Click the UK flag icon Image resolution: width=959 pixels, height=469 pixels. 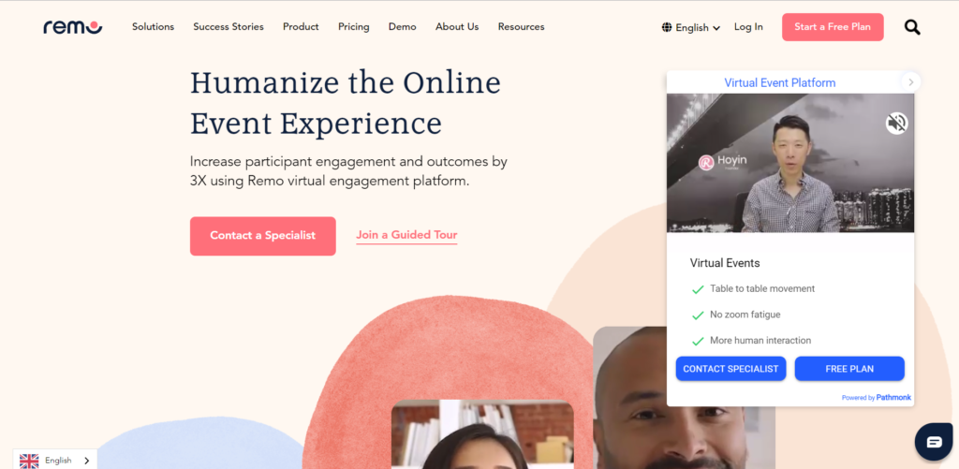pos(29,461)
